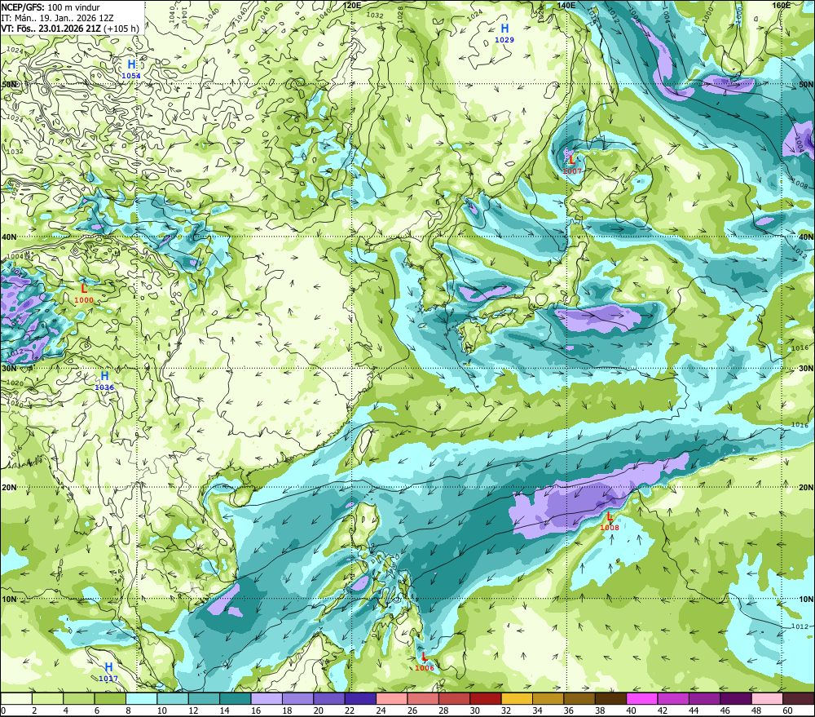Screen dimensions: 815x717
Task: Click the 'NCEP/GFS: 100 m vindur' title text
Action: pos(50,7)
